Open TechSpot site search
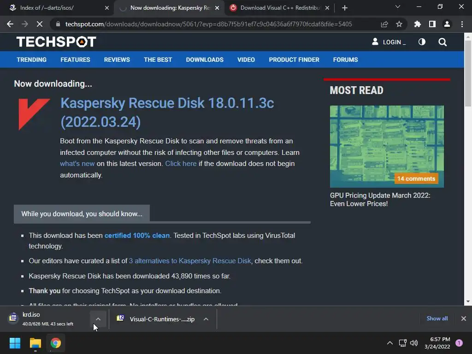472x354 pixels. click(x=442, y=42)
